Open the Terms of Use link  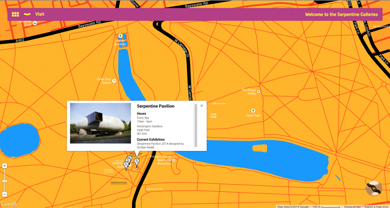(352, 206)
